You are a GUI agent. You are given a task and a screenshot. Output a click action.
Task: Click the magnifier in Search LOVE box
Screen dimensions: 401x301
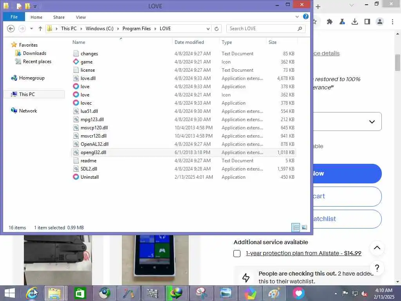coord(300,29)
